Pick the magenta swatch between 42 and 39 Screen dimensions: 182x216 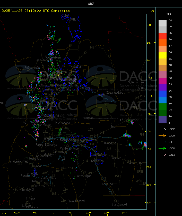(162, 81)
